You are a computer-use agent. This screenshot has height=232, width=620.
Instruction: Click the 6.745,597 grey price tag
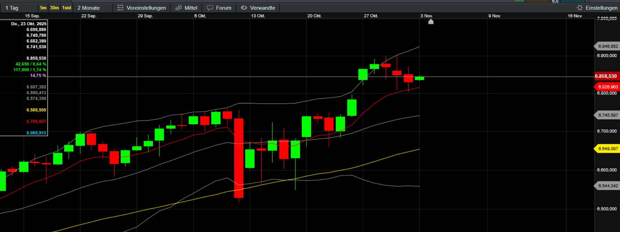(607, 115)
